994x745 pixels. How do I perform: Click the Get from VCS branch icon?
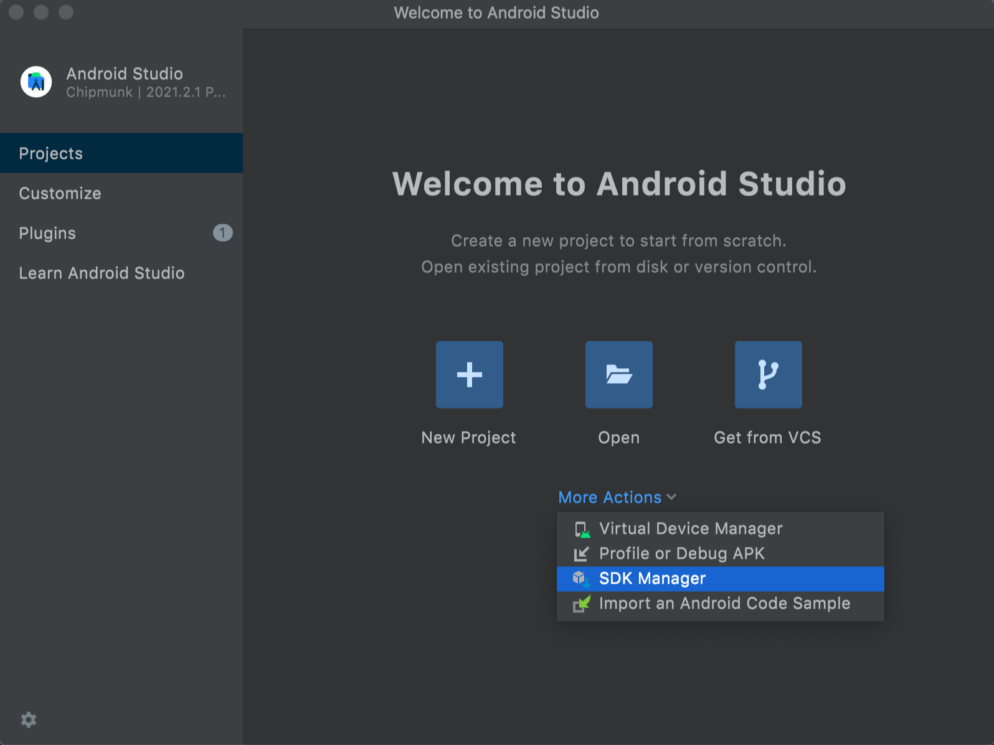click(x=769, y=374)
